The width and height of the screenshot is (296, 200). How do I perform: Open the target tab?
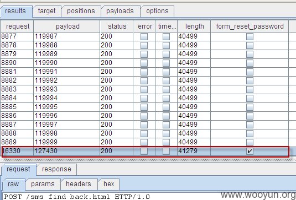47,11
